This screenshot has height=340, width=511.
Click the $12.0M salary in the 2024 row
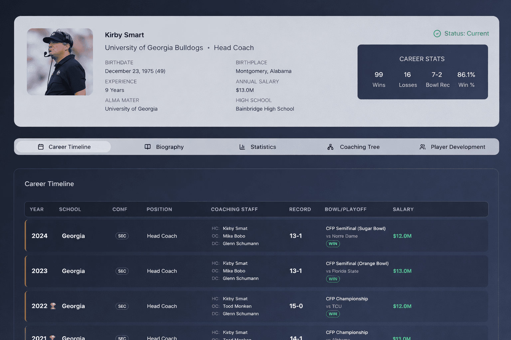402,236
